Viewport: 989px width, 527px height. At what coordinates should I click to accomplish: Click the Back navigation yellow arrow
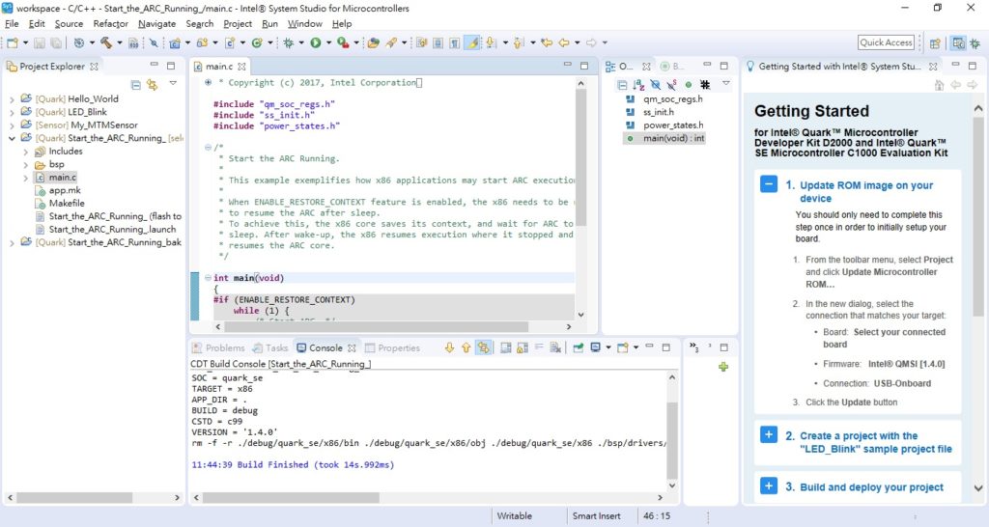[x=564, y=42]
